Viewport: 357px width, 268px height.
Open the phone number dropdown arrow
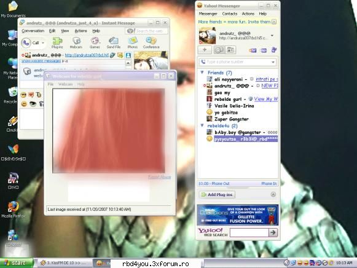273,62
